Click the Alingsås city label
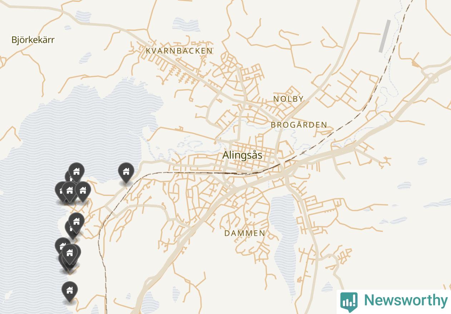Screen dimensions: 451x314 pos(242,155)
